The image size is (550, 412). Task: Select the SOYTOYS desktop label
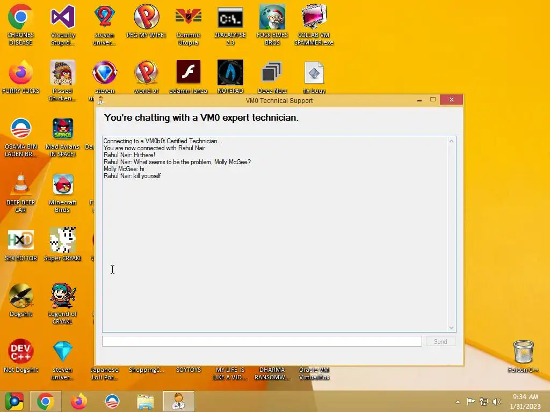tap(189, 370)
